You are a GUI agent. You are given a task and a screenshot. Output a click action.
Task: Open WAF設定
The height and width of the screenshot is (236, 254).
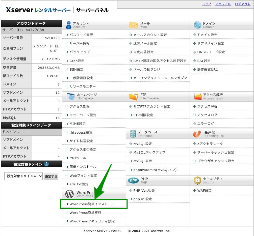205,191
